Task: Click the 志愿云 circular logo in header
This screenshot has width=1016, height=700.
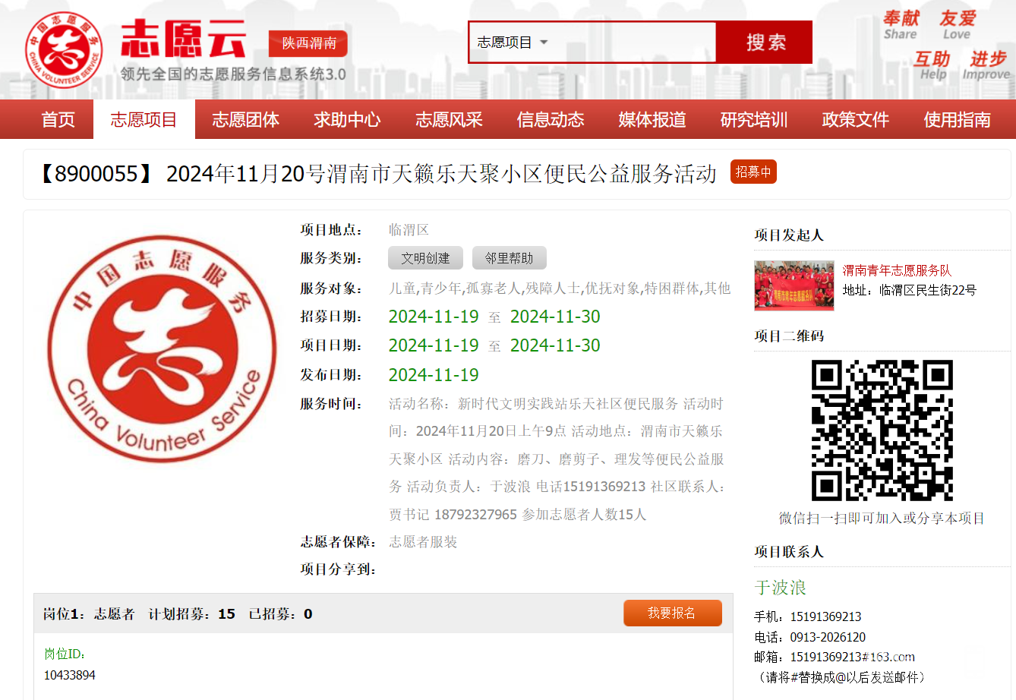Action: [x=64, y=49]
